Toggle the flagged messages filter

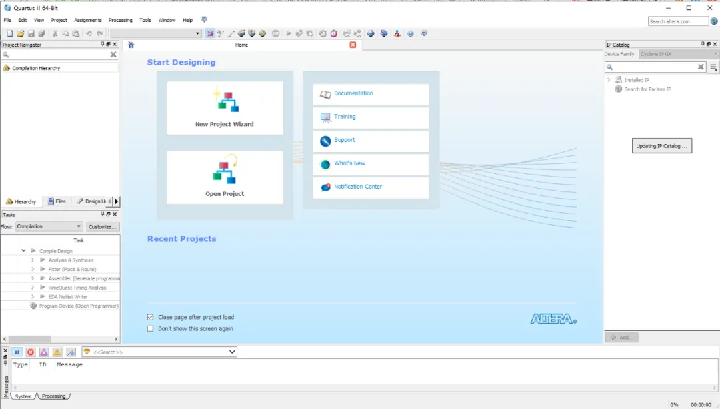[x=71, y=352]
